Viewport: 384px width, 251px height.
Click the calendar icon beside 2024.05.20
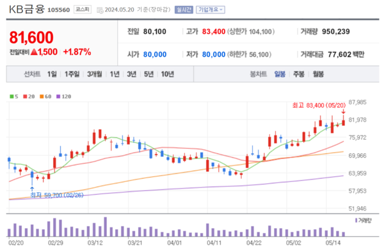100,10
